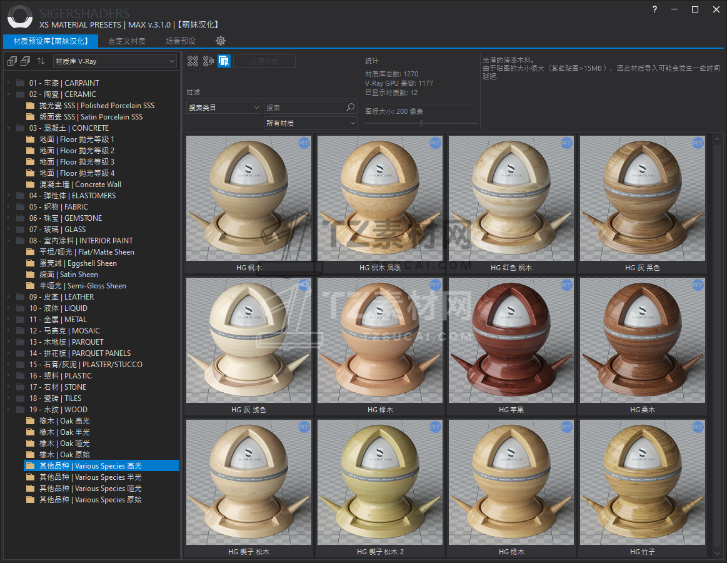Image resolution: width=727 pixels, height=563 pixels.
Task: Expand the 01 - 车漆 | CARPAINT folder
Action: coord(8,83)
